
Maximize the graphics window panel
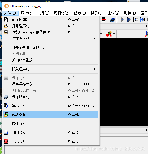pos(145,26)
